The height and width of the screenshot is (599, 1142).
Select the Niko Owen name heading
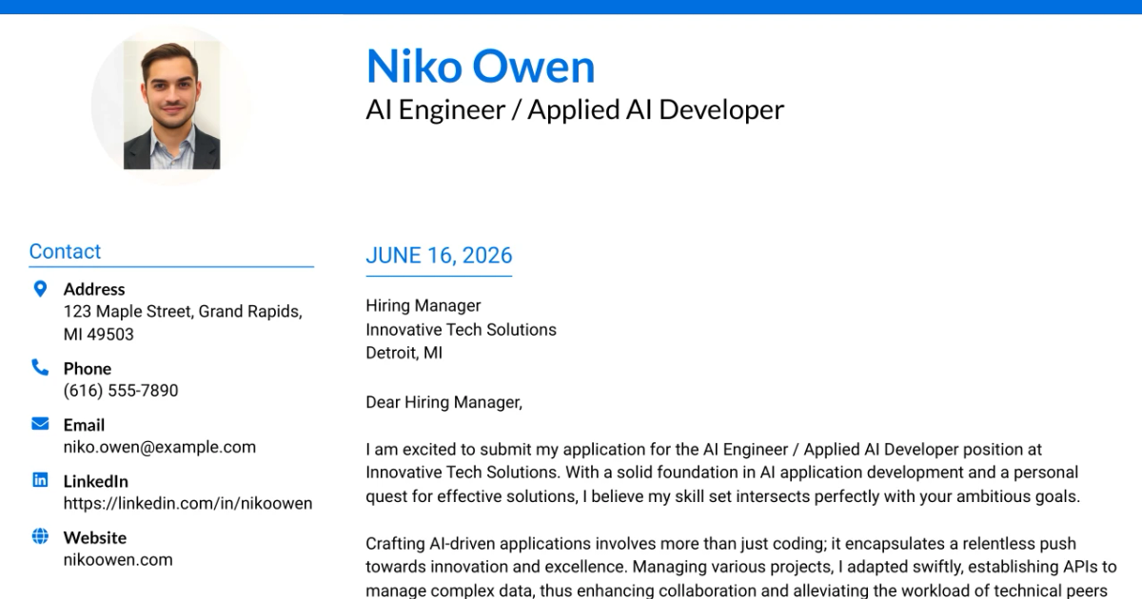481,66
